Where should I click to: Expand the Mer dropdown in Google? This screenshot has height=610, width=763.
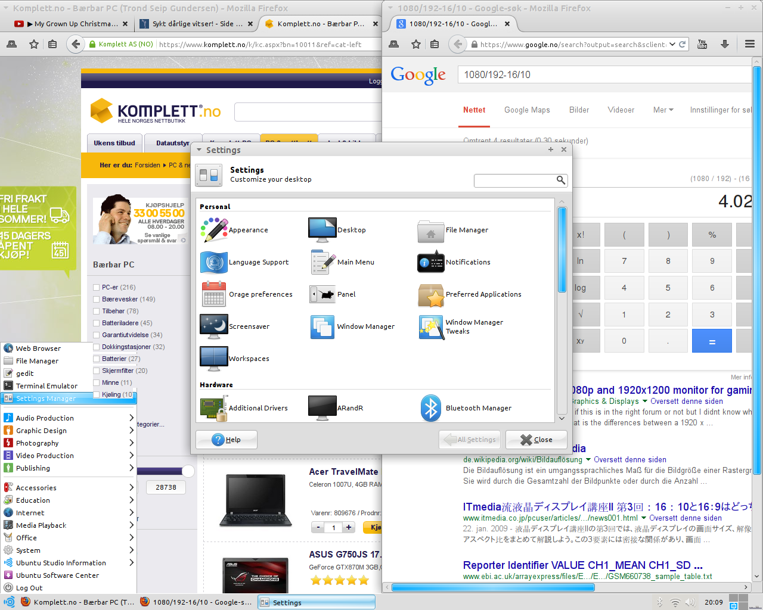[x=663, y=110]
